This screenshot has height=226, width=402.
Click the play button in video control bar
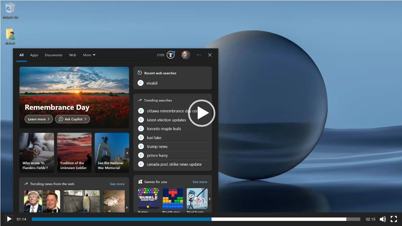point(9,219)
